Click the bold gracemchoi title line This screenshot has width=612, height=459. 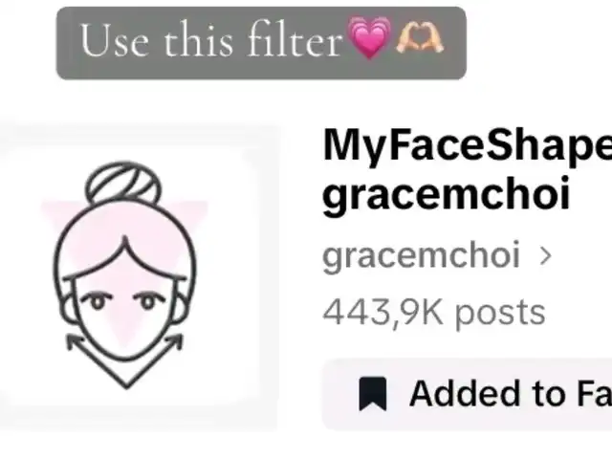446,194
